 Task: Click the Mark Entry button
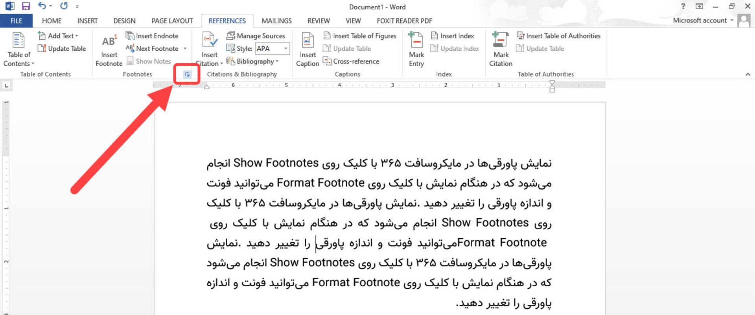click(x=416, y=50)
